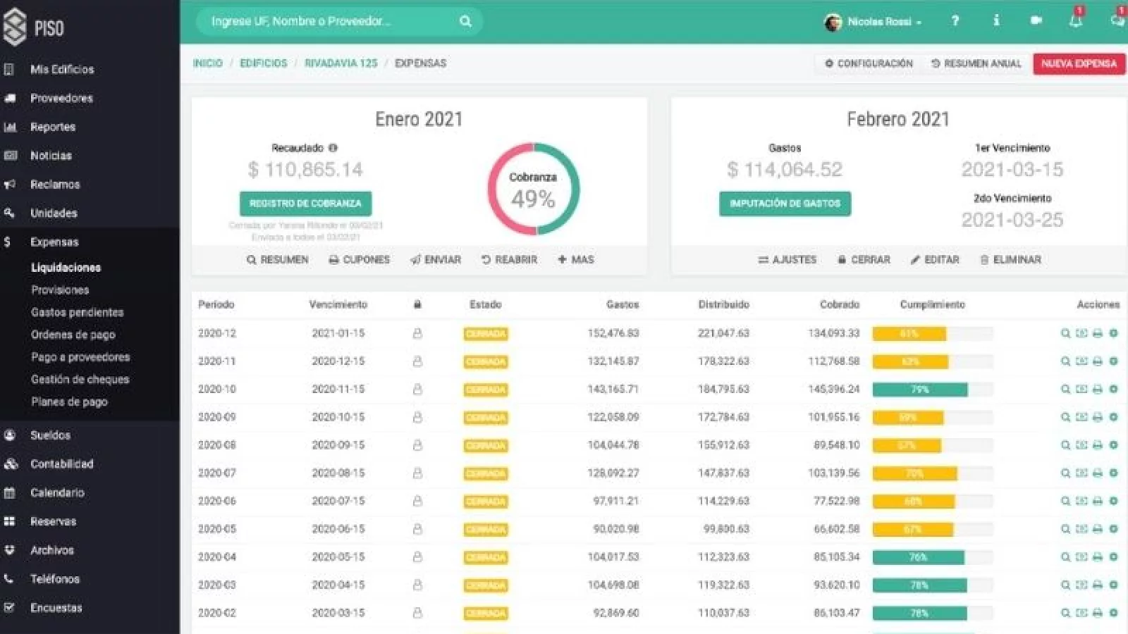Screen dimensions: 1128x634
Task: Click the payment icon for period 2020-09
Action: (x=1081, y=417)
